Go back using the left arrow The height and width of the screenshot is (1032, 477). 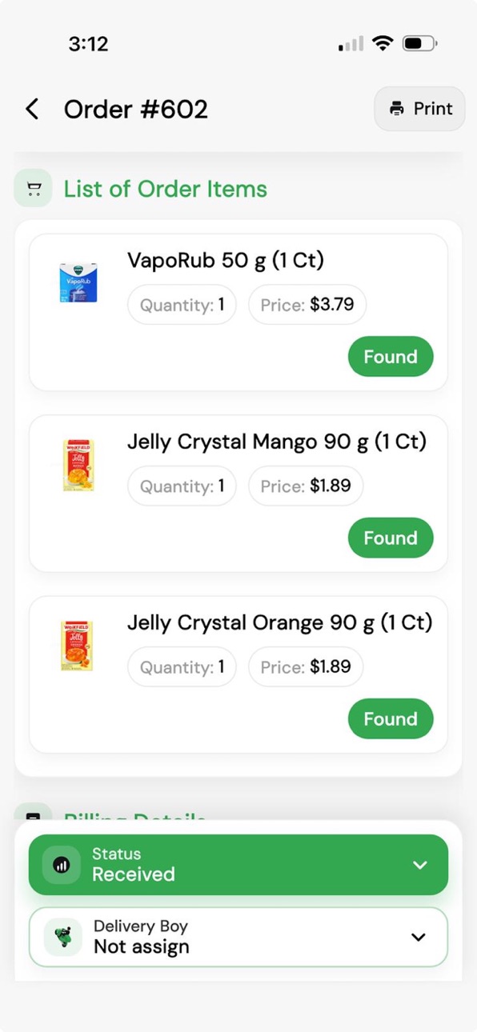(32, 109)
